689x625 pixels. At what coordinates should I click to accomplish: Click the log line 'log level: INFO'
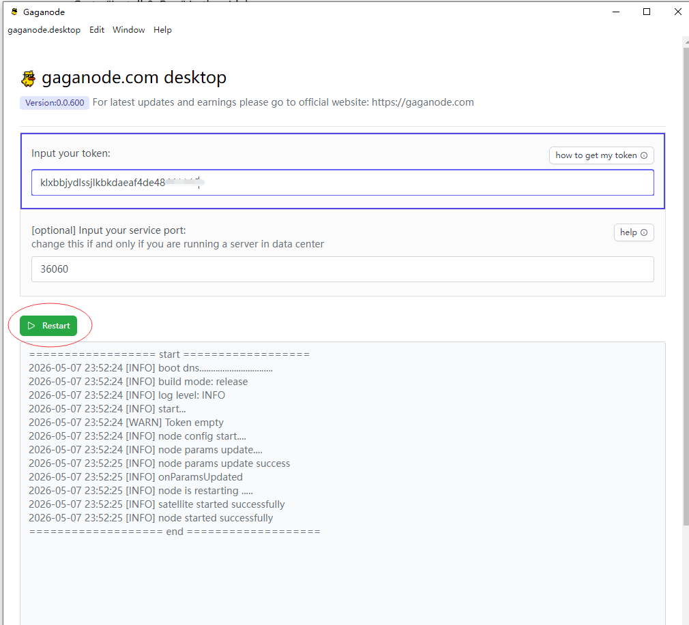pos(127,395)
